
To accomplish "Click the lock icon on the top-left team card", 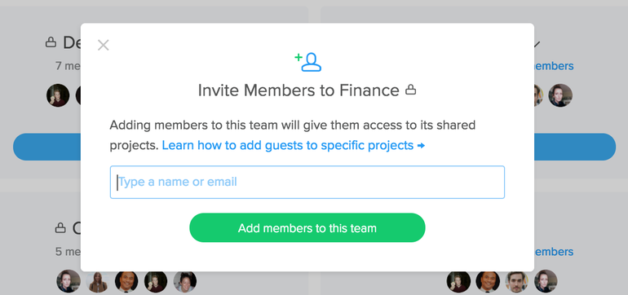I will coord(51,42).
